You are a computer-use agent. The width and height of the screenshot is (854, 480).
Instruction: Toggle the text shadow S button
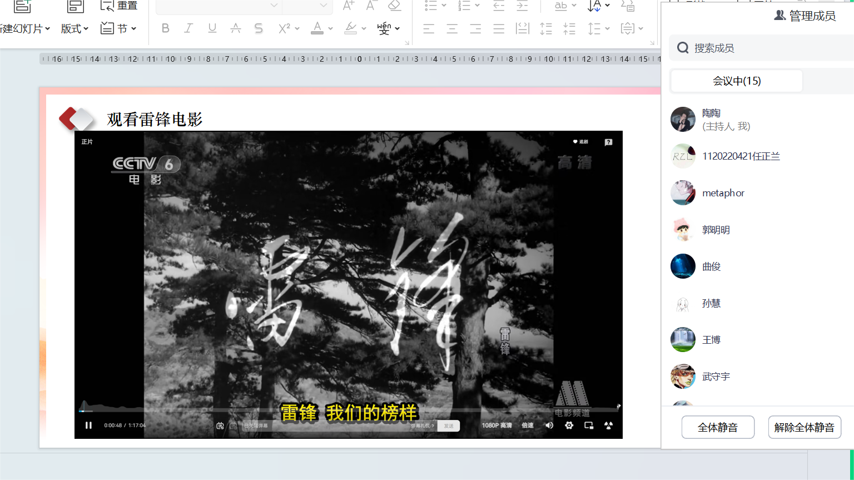coord(259,28)
